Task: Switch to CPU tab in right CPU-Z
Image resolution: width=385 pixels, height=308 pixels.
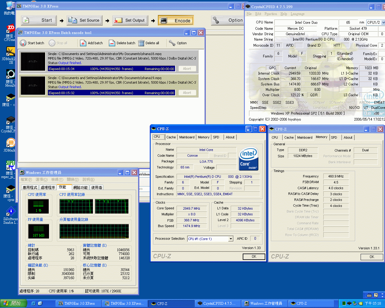Action: click(x=275, y=137)
